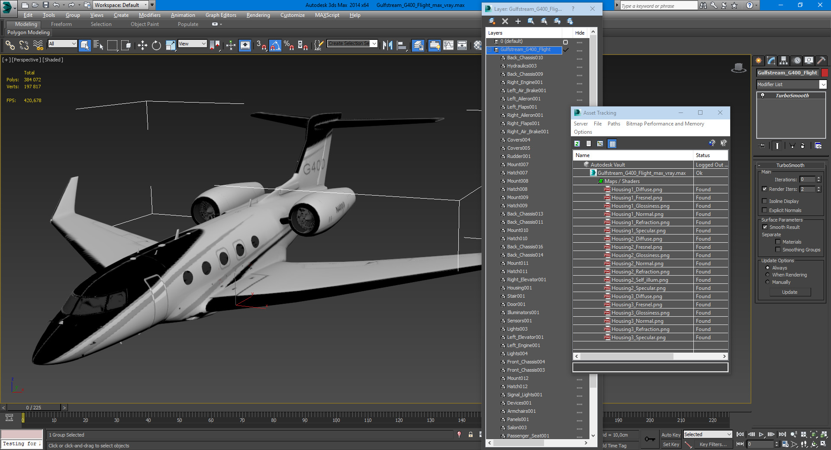Check Separate by Smoothing Groups option
831x450 pixels.
click(778, 250)
